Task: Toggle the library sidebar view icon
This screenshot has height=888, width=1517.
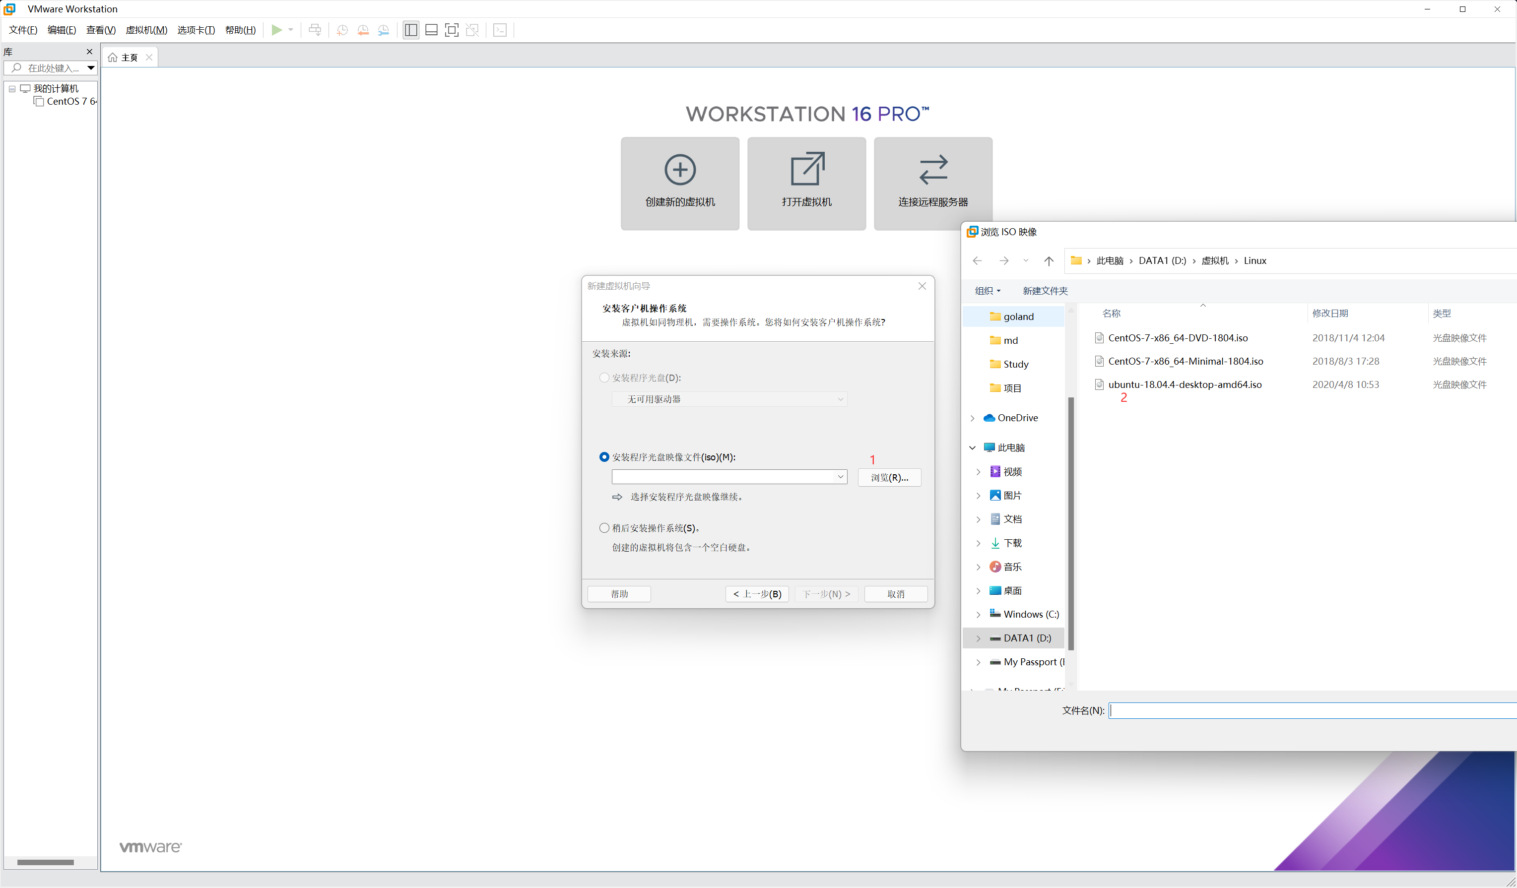Action: pos(411,30)
